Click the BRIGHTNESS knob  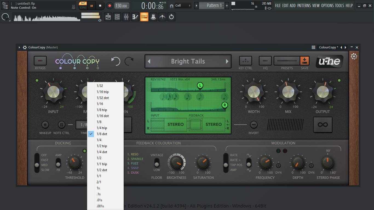pyautogui.click(x=176, y=163)
